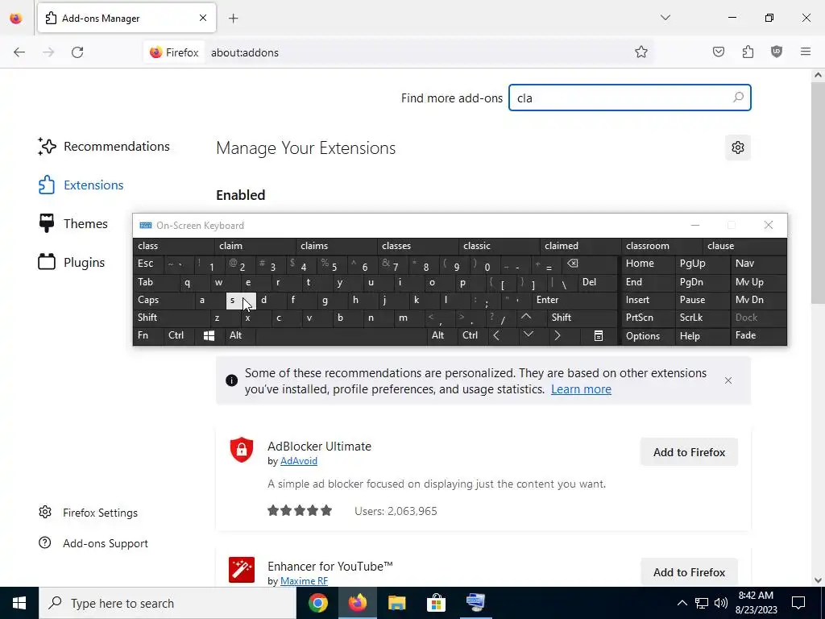
Task: Show hidden system tray icons
Action: (x=682, y=603)
